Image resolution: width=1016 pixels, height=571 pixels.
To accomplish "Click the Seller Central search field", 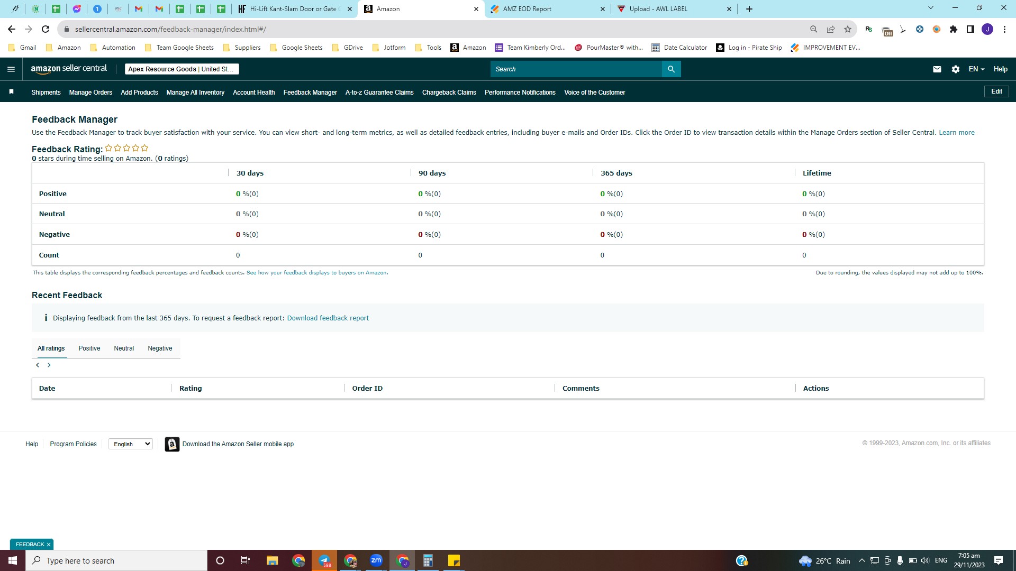I will (x=576, y=69).
